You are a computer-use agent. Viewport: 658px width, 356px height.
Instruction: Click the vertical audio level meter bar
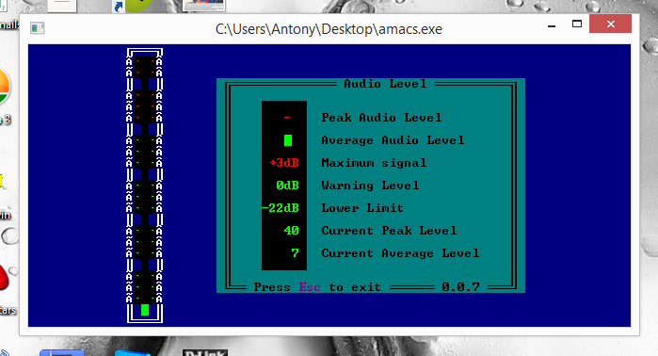(x=145, y=186)
